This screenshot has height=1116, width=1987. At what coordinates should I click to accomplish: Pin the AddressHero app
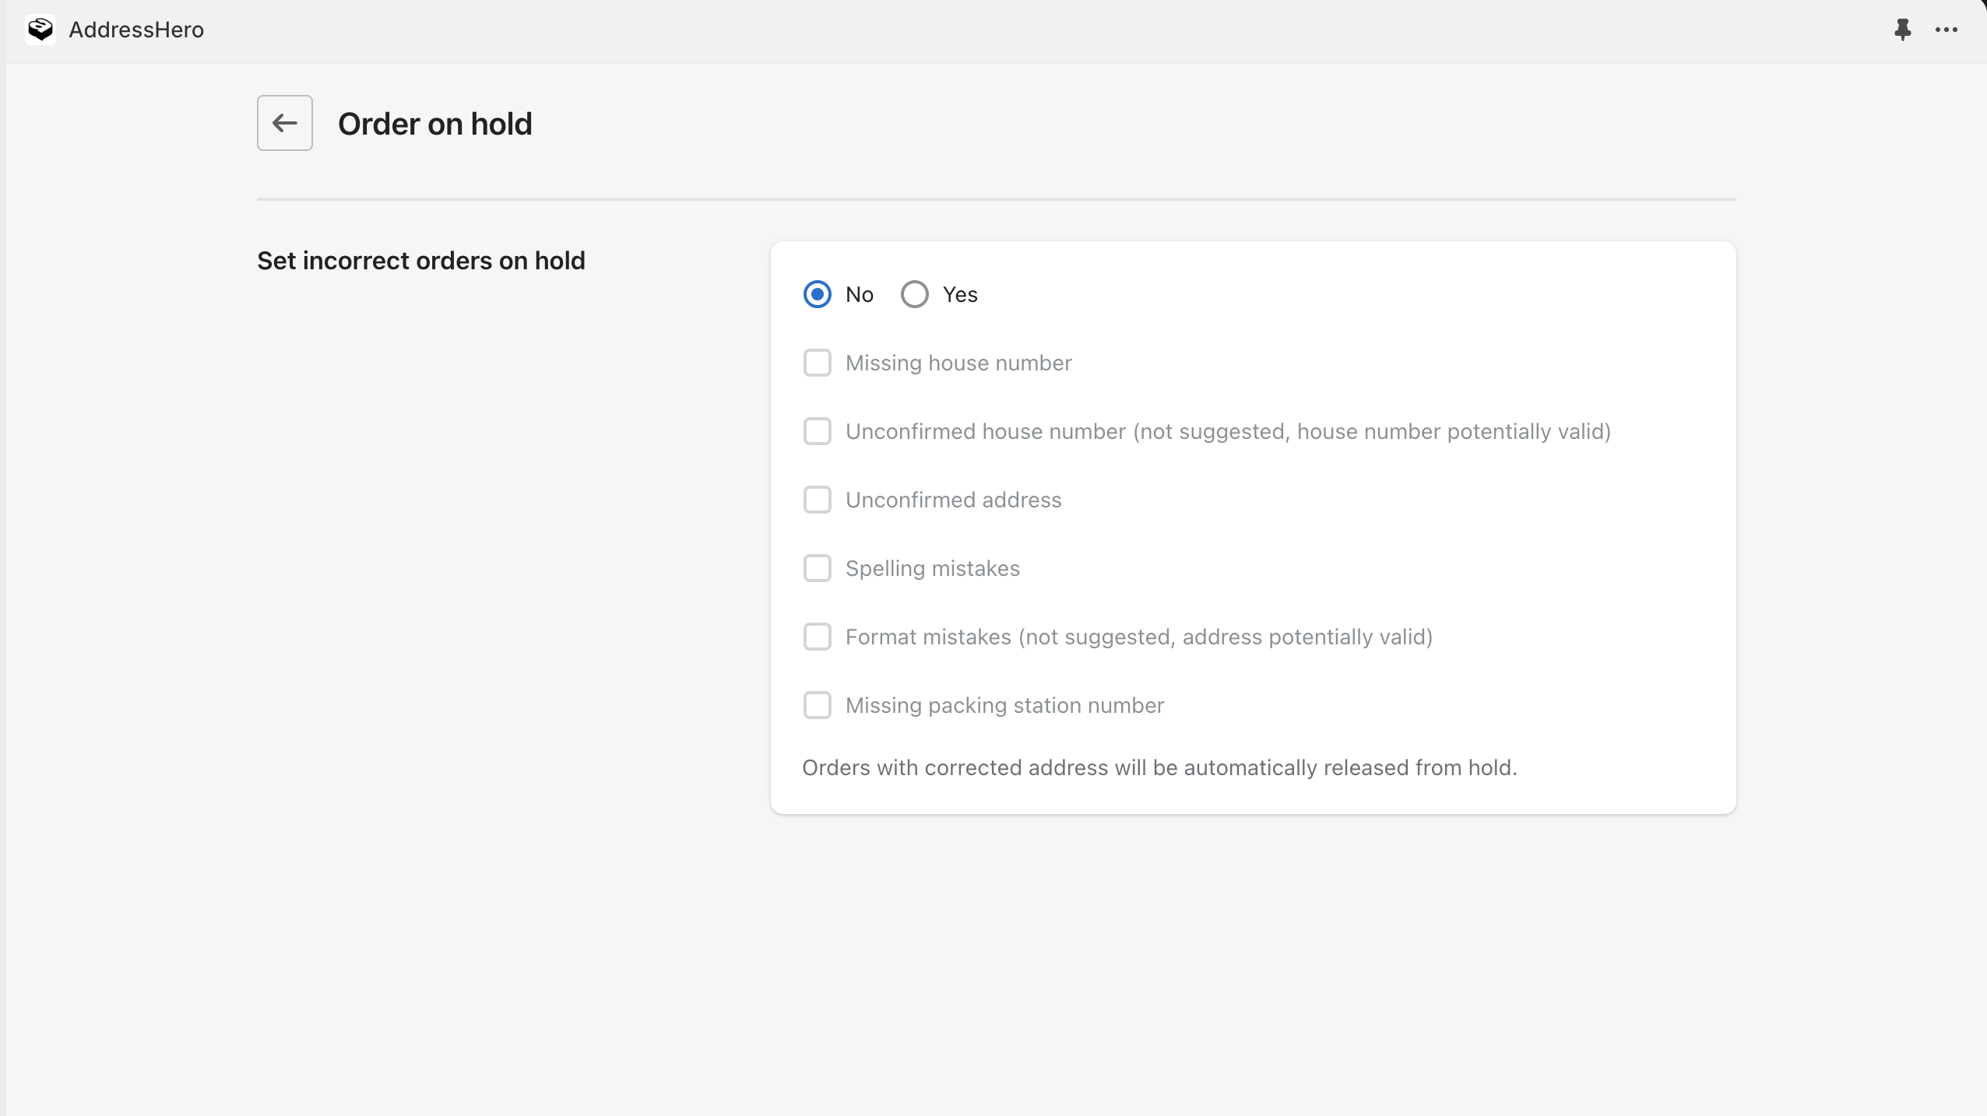1903,30
